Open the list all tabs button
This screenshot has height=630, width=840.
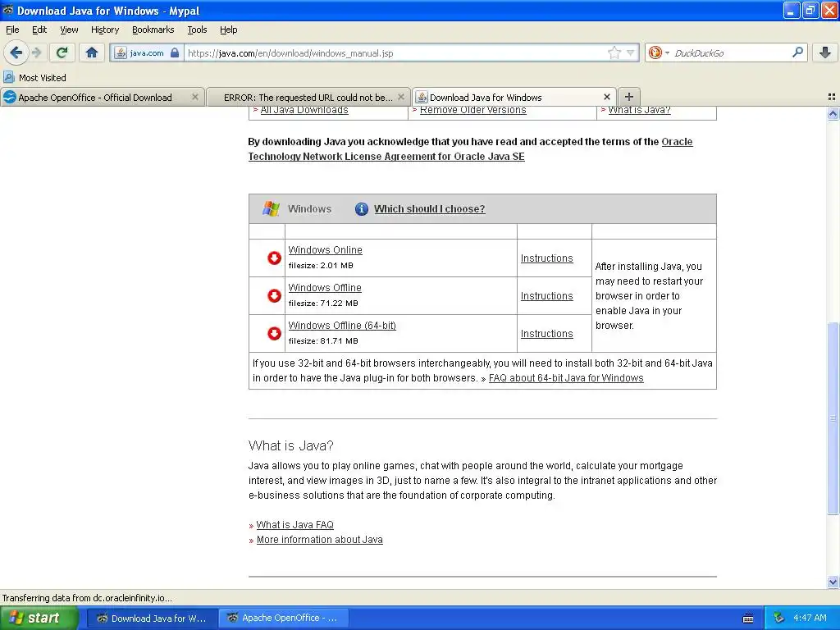(x=832, y=97)
